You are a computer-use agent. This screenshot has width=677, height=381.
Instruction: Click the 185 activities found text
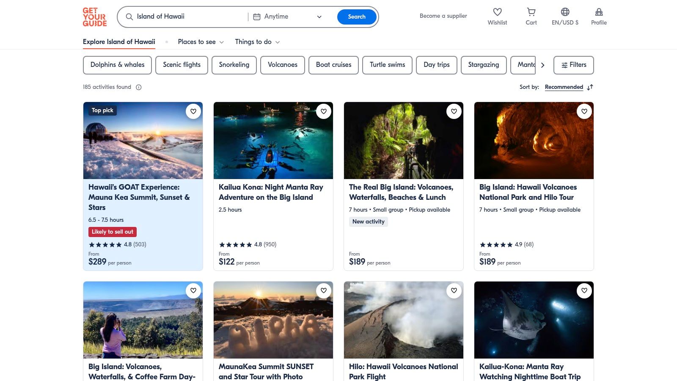point(107,87)
